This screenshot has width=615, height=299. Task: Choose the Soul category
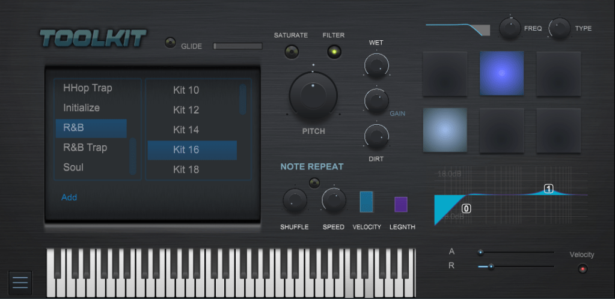pos(73,168)
